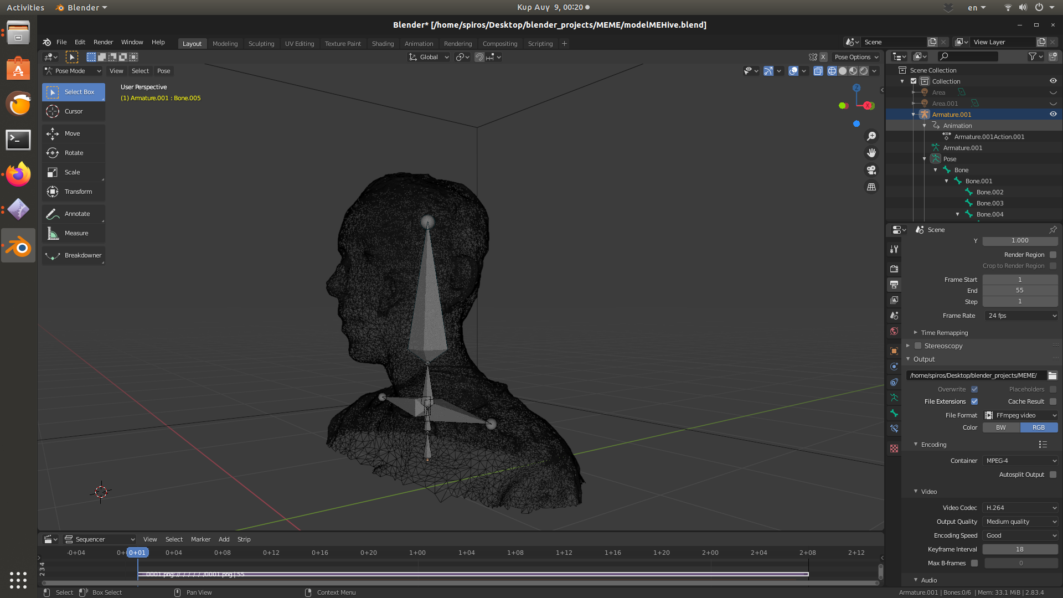The height and width of the screenshot is (598, 1063).
Task: Show applications grid in Ubuntu dock
Action: [18, 580]
